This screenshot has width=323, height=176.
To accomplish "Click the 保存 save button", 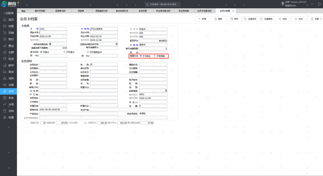I will coord(234,19).
